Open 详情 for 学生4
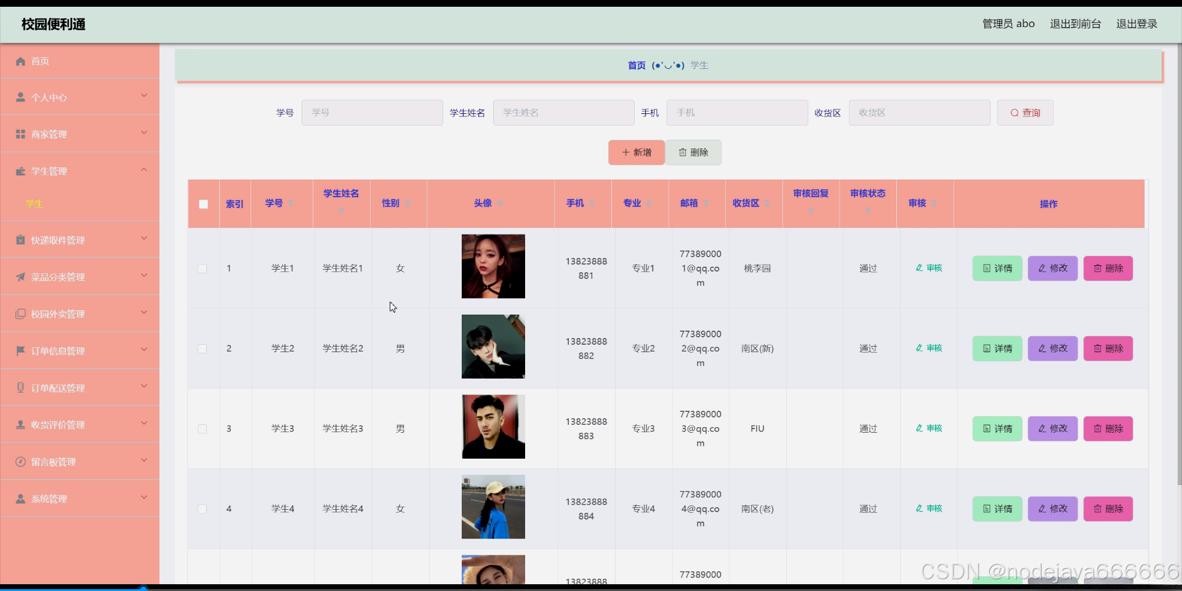1182x591 pixels. pos(997,509)
